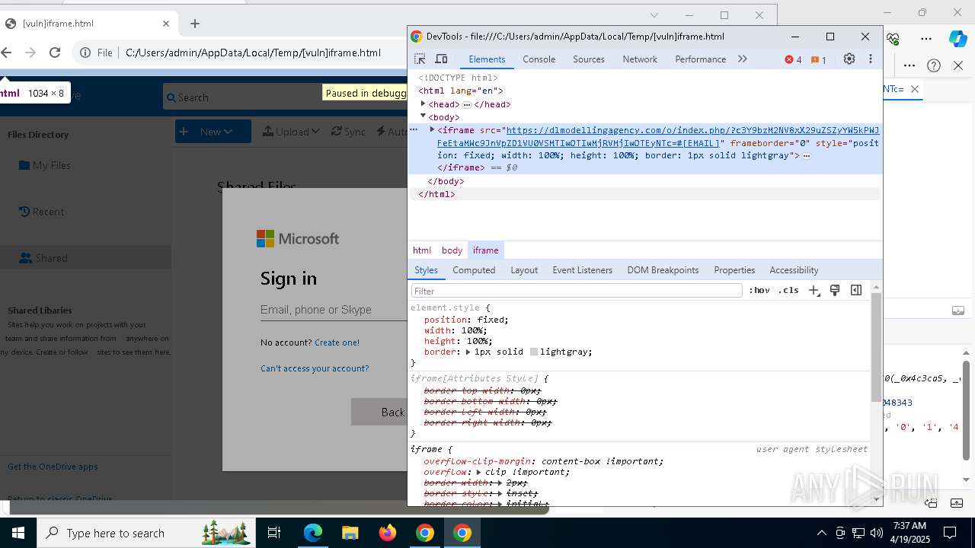Open the Accessibility pane tab
The image size is (975, 548).
tap(794, 270)
